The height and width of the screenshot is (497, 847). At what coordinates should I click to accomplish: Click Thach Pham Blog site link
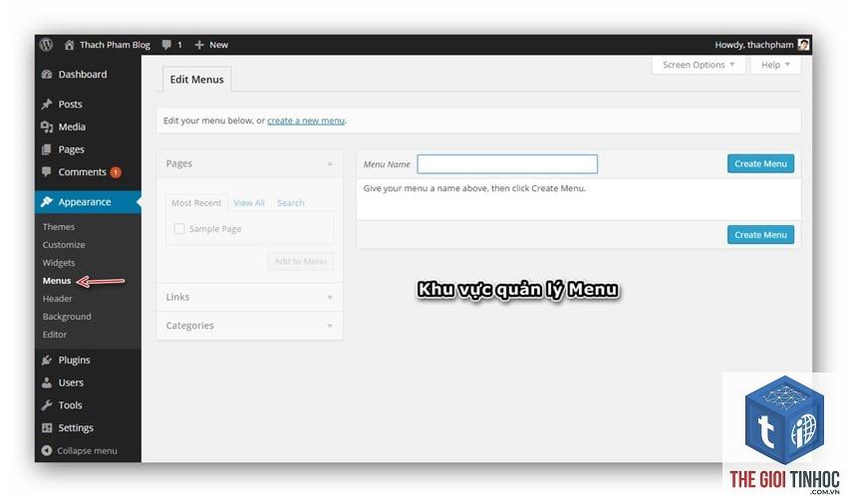pyautogui.click(x=115, y=45)
